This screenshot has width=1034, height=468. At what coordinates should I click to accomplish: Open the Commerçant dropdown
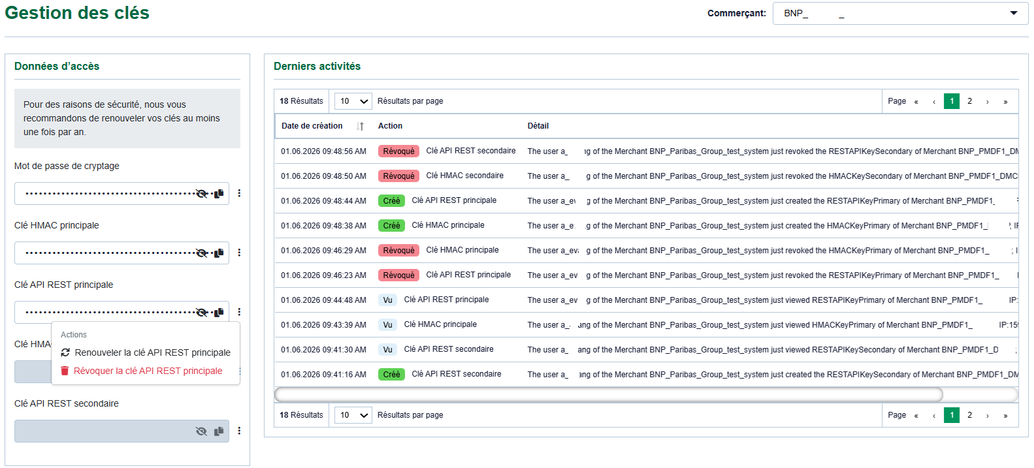pos(901,13)
